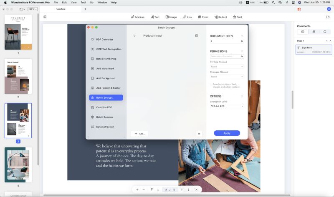Screen dimensions: 334x197
Task: Toggle the DOCUMENT OPEN switch
Action: pos(242,36)
